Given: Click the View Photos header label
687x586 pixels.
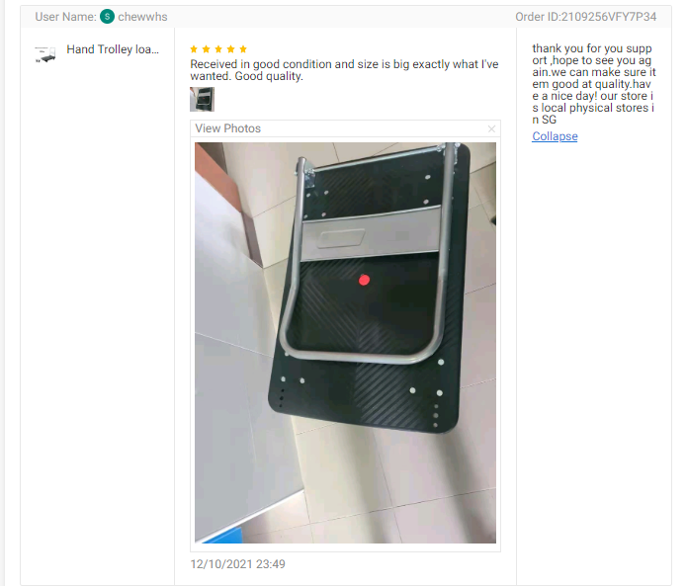Looking at the screenshot, I should coord(227,128).
